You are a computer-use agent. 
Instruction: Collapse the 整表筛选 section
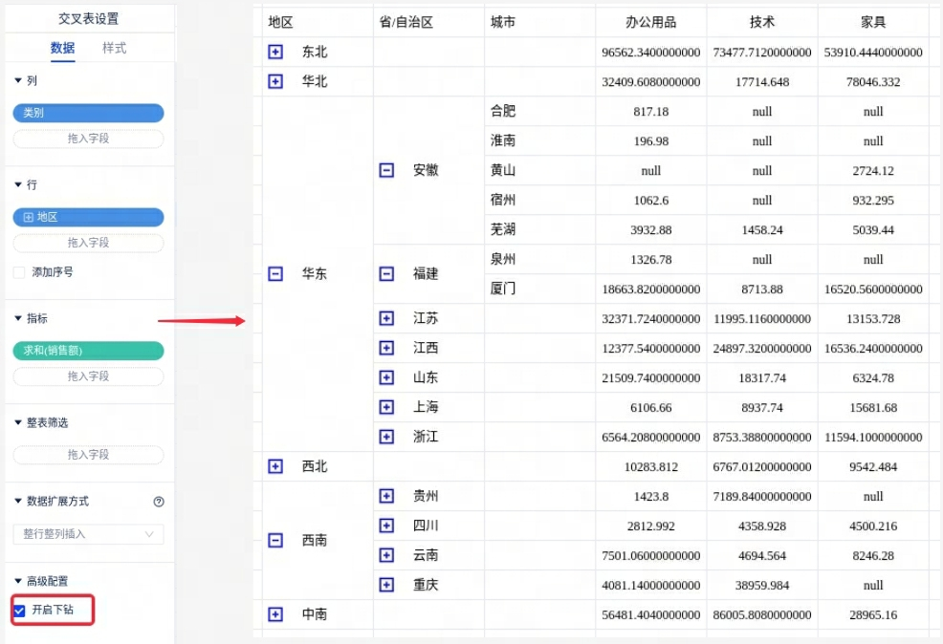[x=18, y=422]
